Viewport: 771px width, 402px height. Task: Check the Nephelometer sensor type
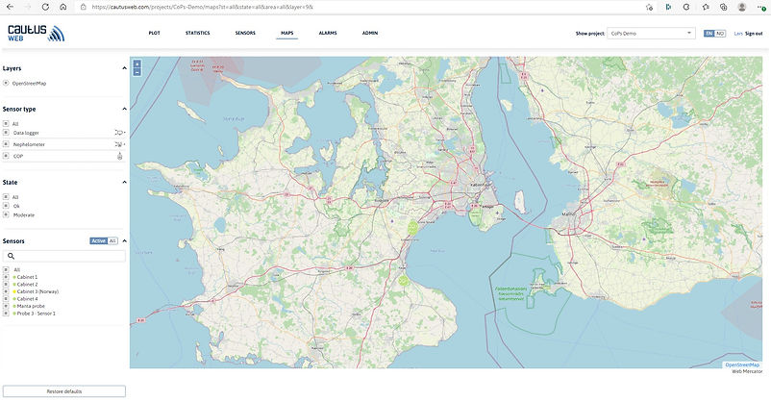(6, 144)
